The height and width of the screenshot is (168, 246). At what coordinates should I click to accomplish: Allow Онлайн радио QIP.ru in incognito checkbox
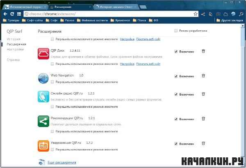(x=52, y=107)
